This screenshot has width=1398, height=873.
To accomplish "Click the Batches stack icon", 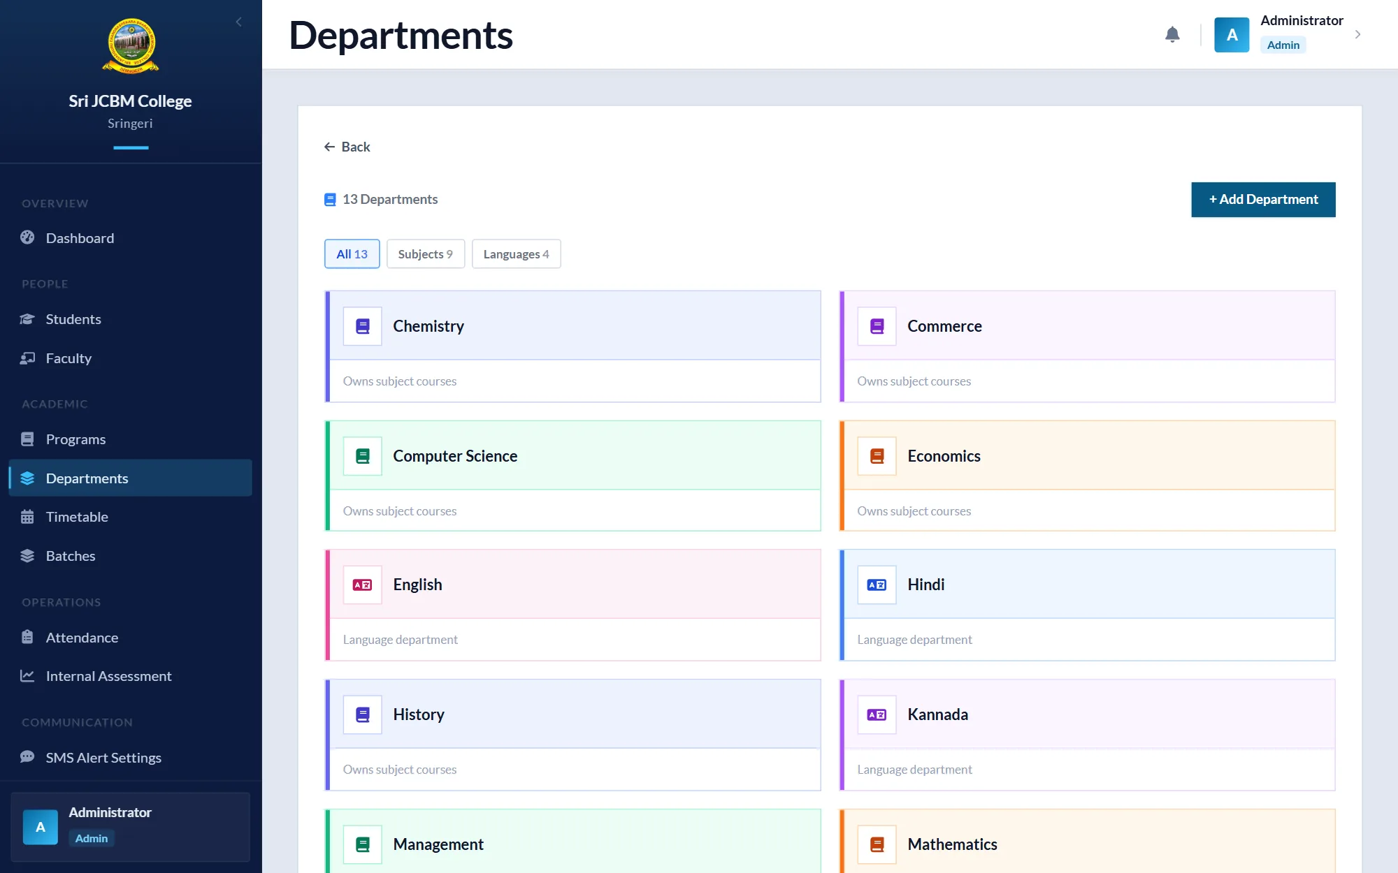I will pos(27,556).
